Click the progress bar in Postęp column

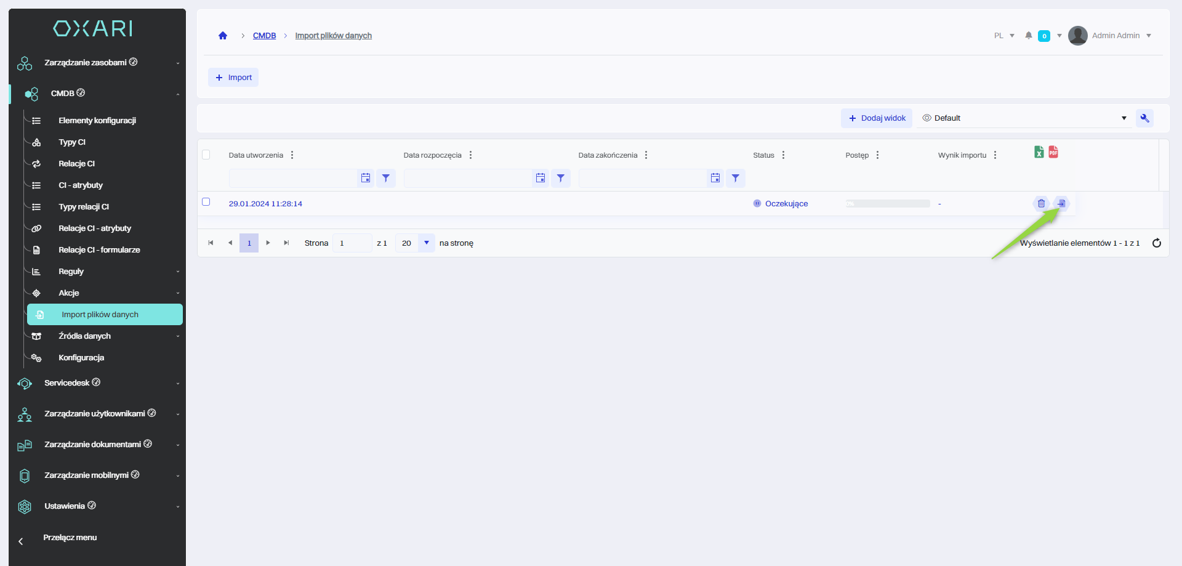click(887, 204)
